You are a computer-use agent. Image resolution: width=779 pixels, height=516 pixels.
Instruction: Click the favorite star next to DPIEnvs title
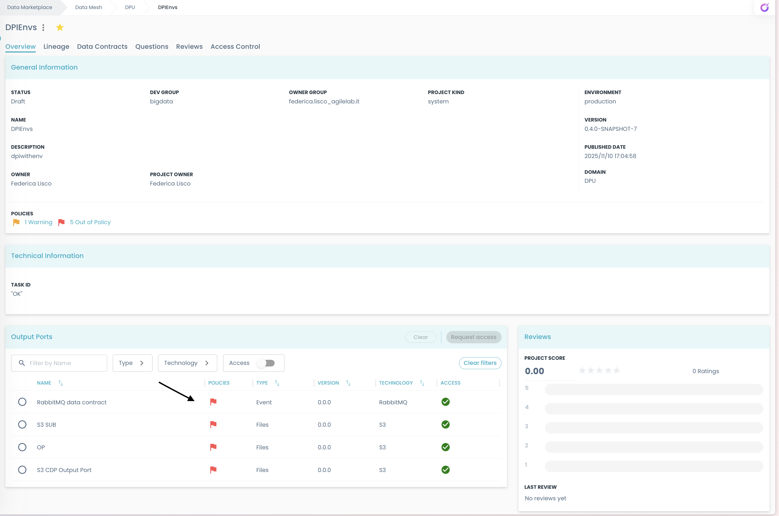pyautogui.click(x=59, y=27)
